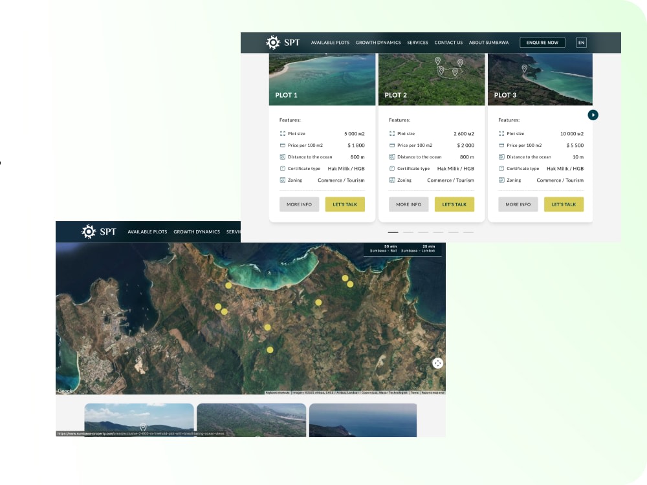647x485 pixels.
Task: Click the certificate type icon in the Plot 3 card
Action: 501,168
